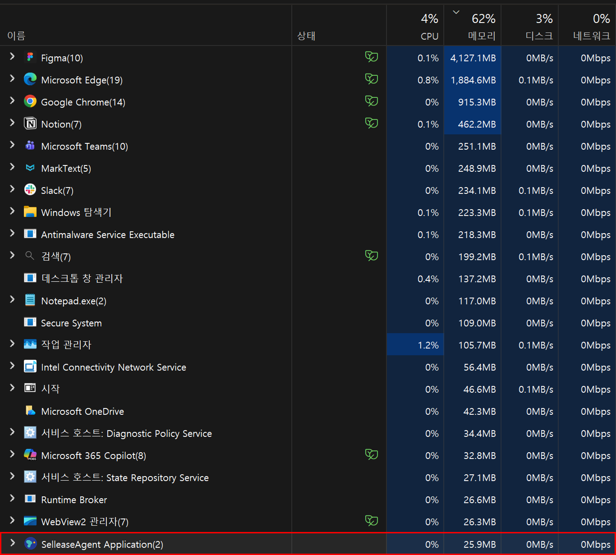
Task: Expand the Microsoft Teams(10) process group
Action: pos(12,145)
